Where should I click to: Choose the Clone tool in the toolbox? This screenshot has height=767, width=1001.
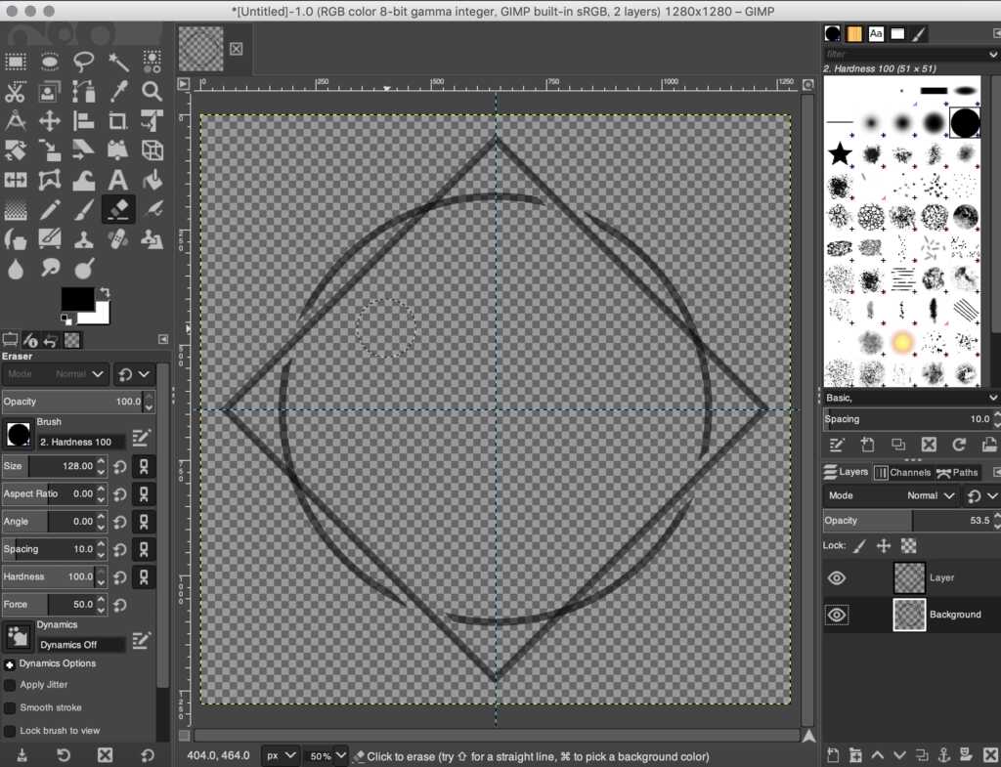(84, 239)
